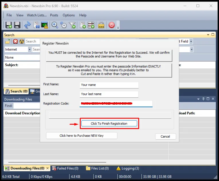Maximize the Downloading Files panel
The width and height of the screenshot is (219, 181).
pos(208,99)
